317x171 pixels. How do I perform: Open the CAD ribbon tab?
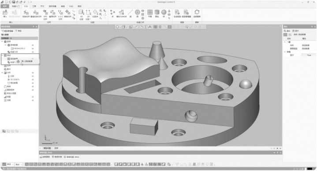[x=71, y=6]
